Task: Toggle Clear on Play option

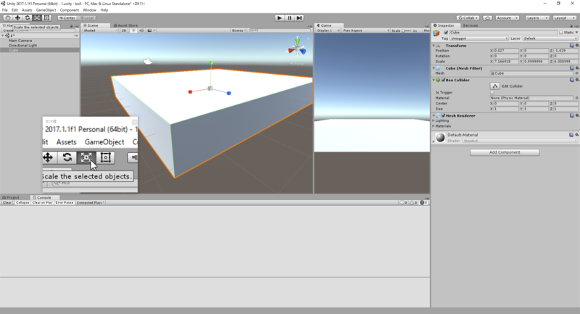Action: (42, 202)
